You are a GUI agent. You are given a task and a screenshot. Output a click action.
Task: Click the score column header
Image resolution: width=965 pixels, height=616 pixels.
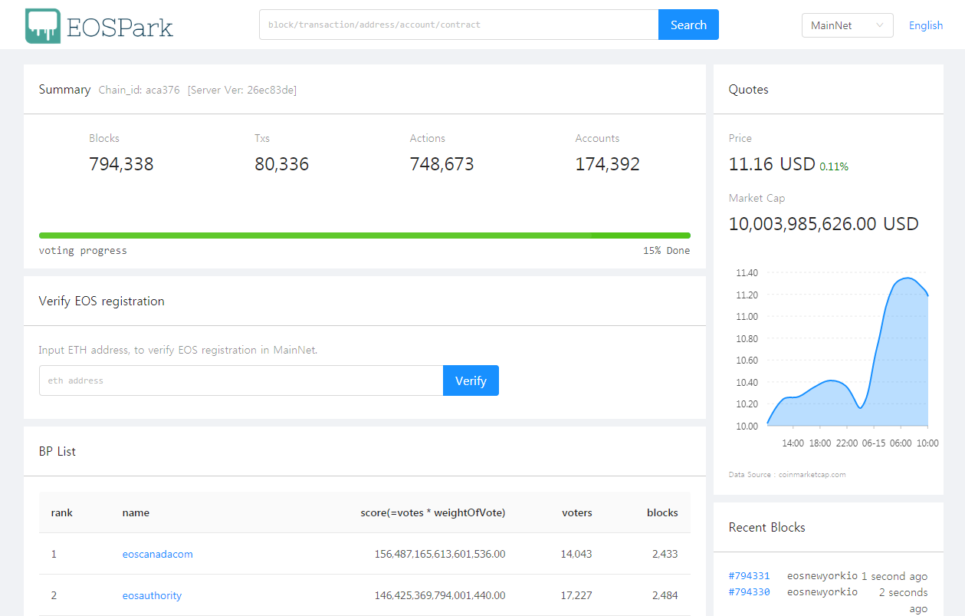point(432,512)
